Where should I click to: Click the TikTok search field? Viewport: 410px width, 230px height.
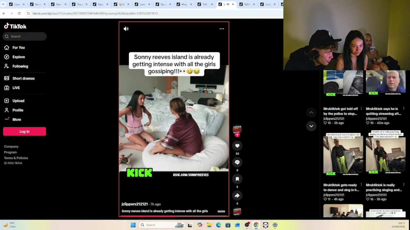click(x=25, y=36)
